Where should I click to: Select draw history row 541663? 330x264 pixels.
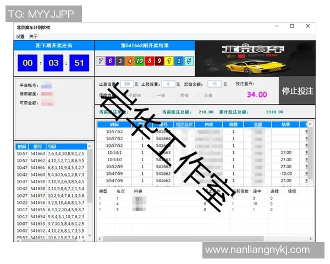click(x=51, y=153)
